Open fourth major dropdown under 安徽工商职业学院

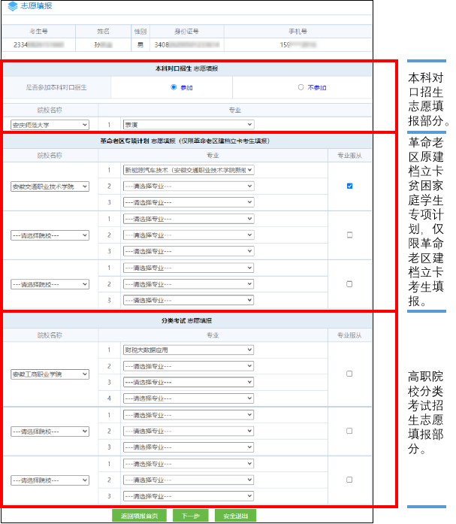click(x=189, y=398)
